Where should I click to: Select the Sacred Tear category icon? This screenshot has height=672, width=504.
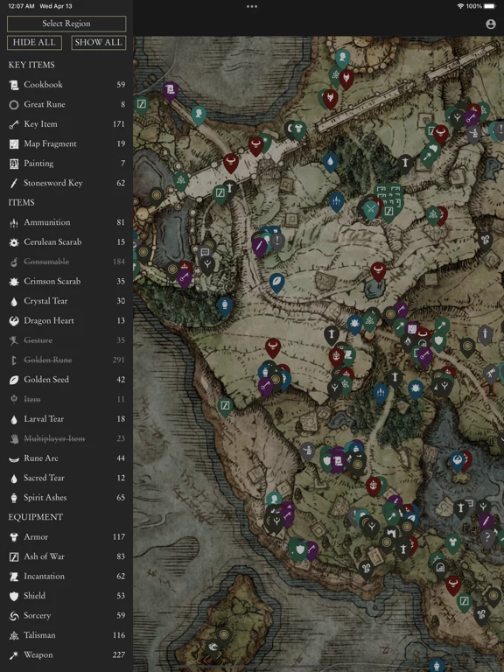tap(14, 479)
